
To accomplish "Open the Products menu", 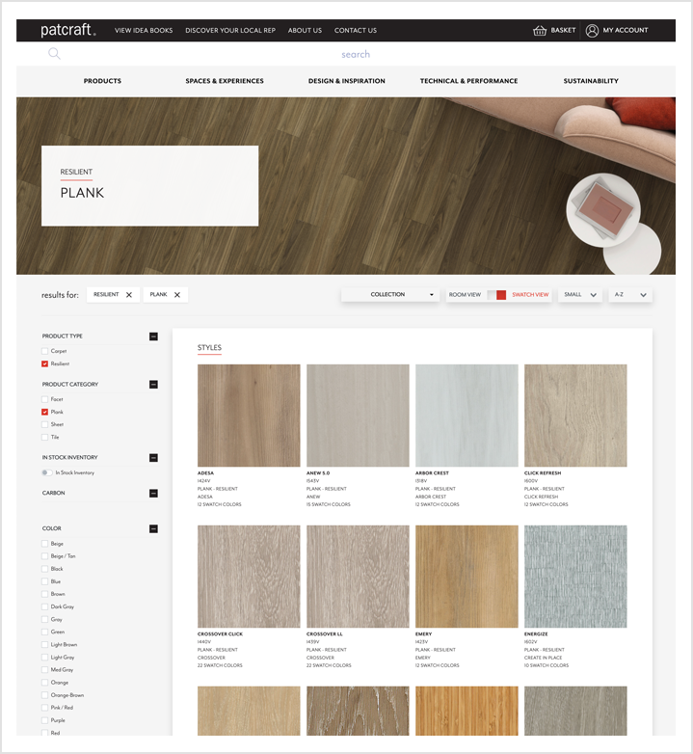I will tap(102, 81).
